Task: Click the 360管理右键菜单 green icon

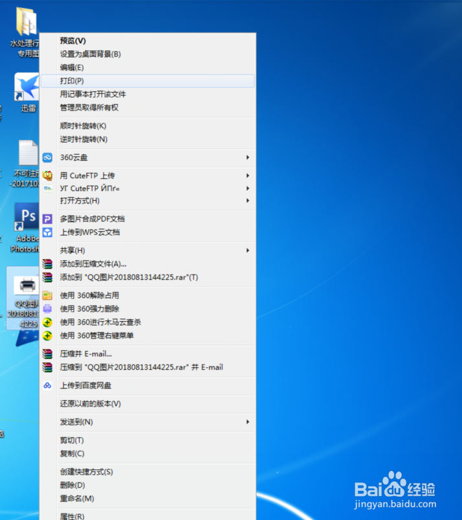Action: pos(47,335)
